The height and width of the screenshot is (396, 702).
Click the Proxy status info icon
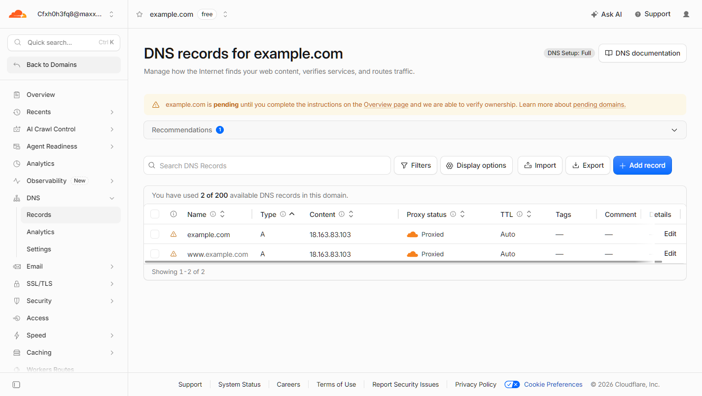(453, 214)
